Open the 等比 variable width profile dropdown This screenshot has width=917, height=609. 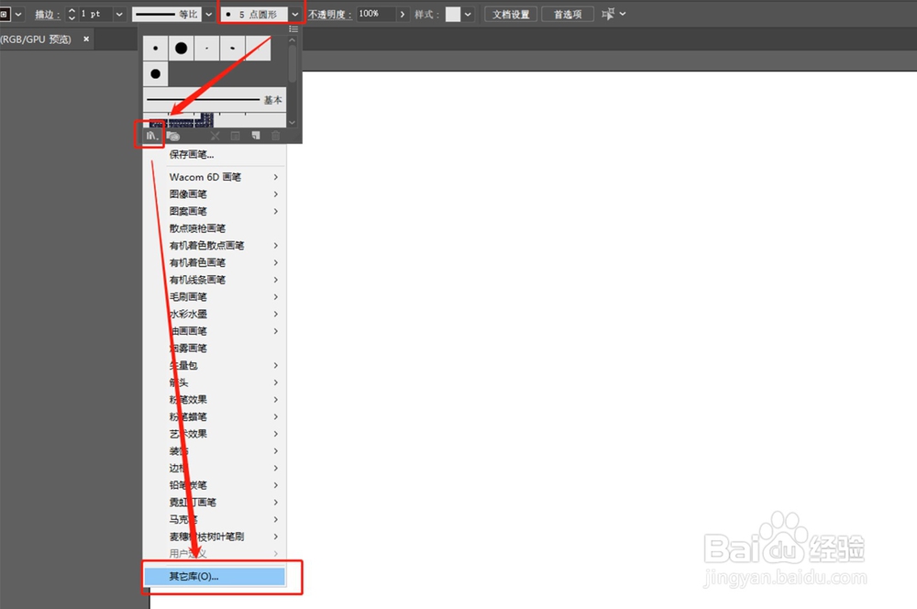pos(208,14)
